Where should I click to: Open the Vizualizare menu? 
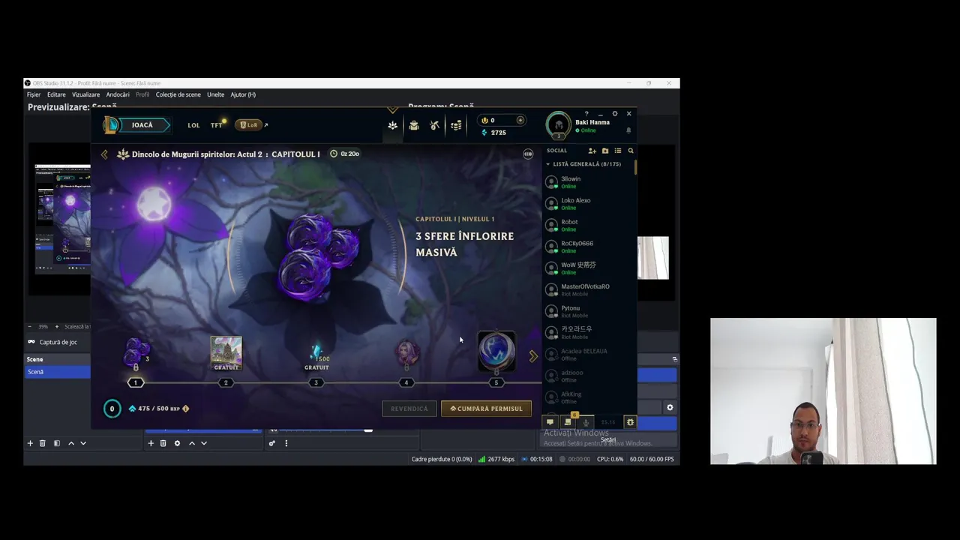85,94
